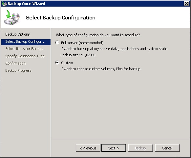Click the Select Backup Configuration heading
This screenshot has width=191, height=158.
click(60, 17)
